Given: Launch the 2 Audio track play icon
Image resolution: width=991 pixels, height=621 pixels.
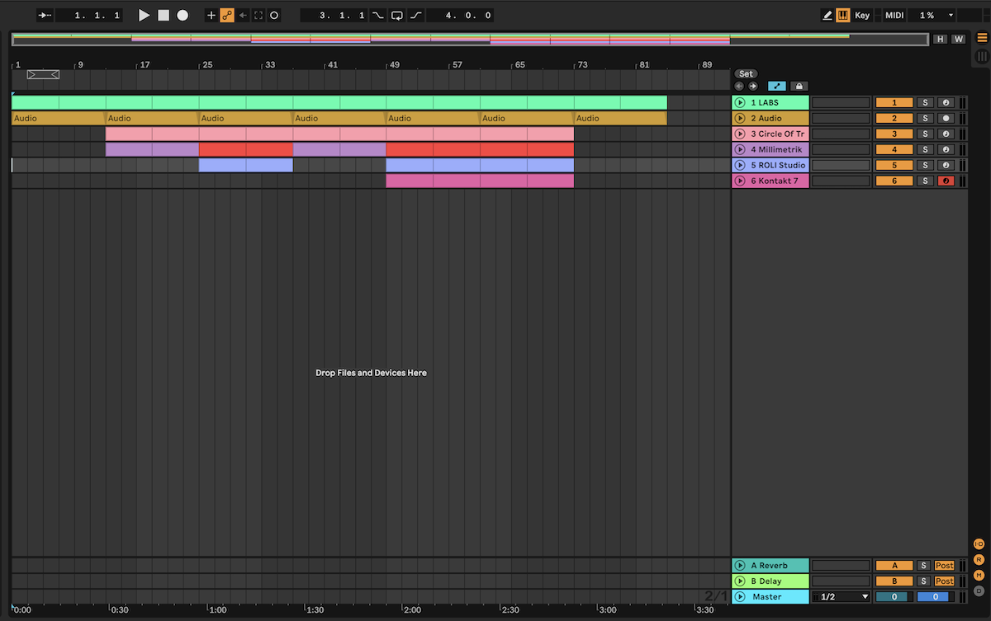Looking at the screenshot, I should pyautogui.click(x=740, y=118).
